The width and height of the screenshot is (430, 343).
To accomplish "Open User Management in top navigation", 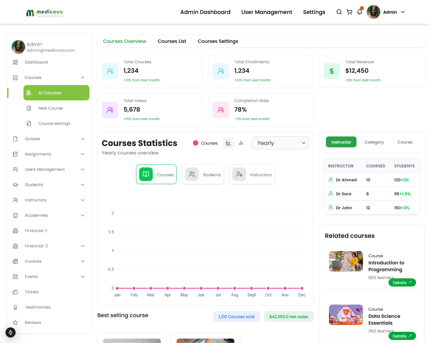I will click(267, 12).
